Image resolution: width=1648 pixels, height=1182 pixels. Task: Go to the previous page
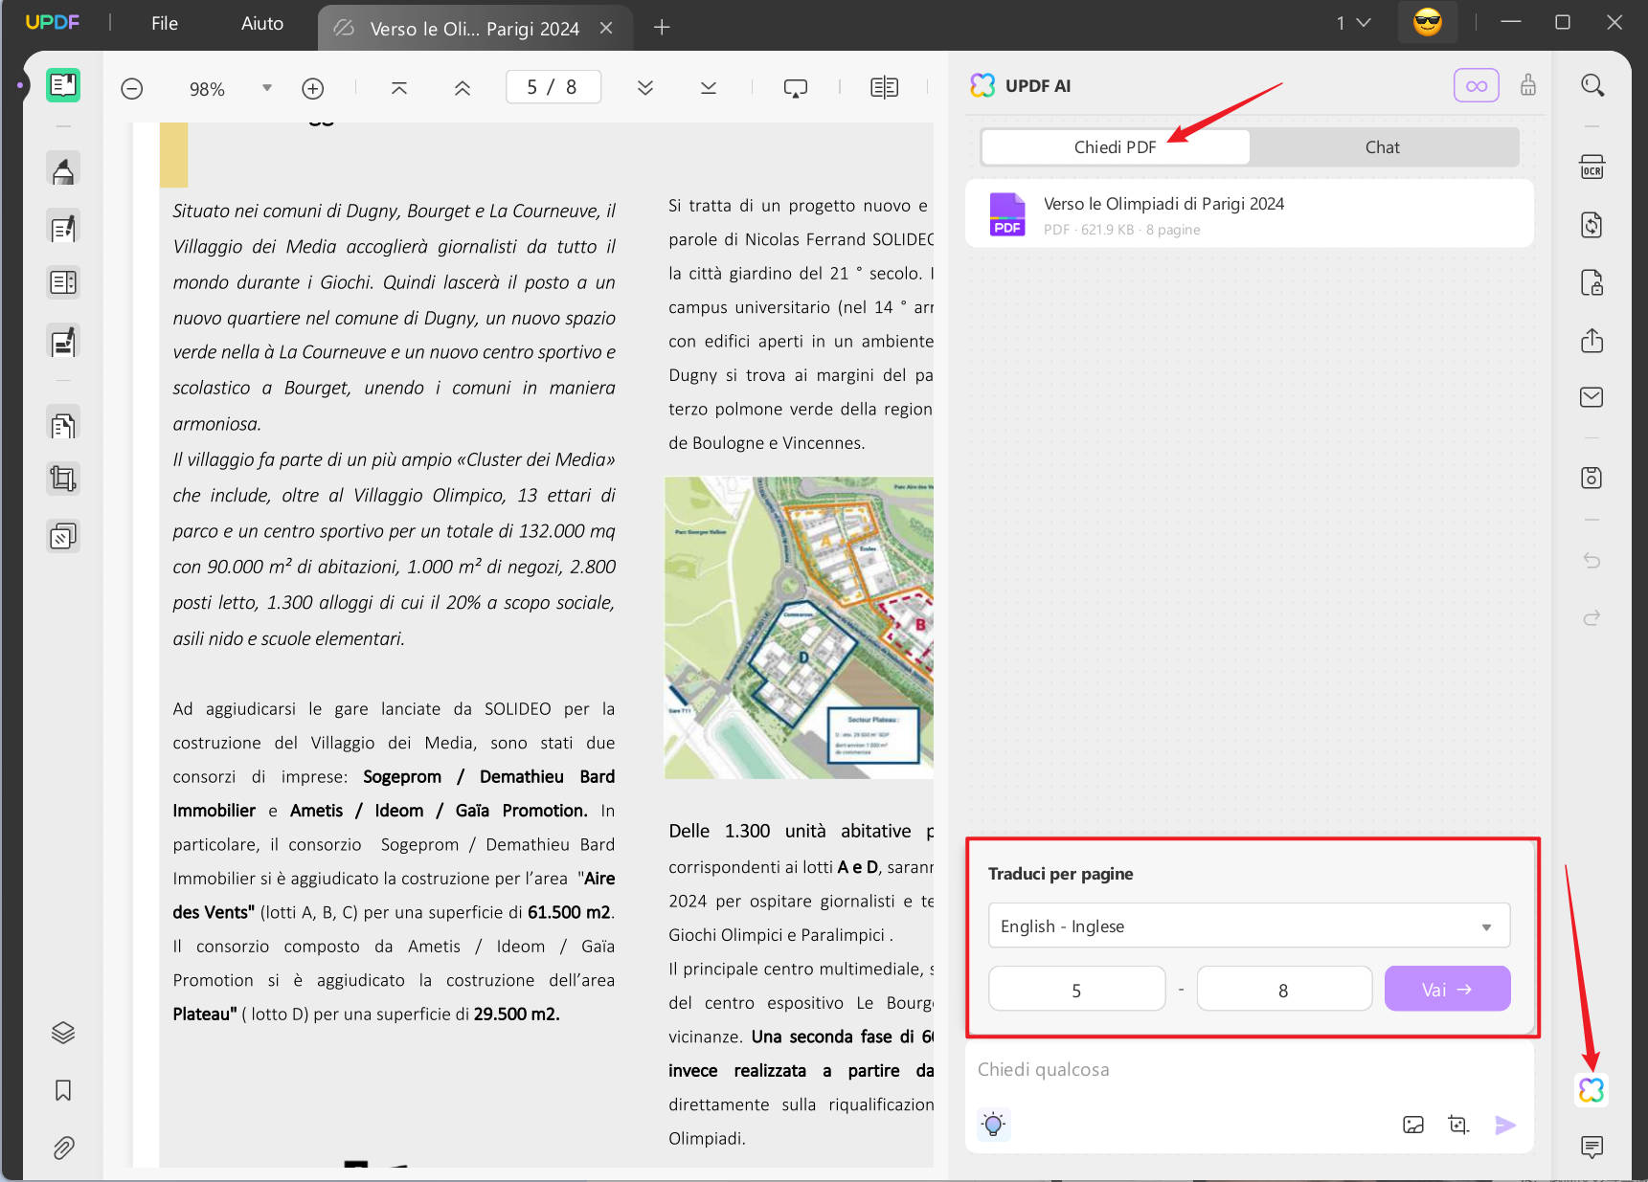coord(463,88)
